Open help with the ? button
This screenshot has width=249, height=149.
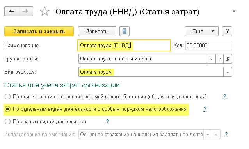[x=227, y=31]
